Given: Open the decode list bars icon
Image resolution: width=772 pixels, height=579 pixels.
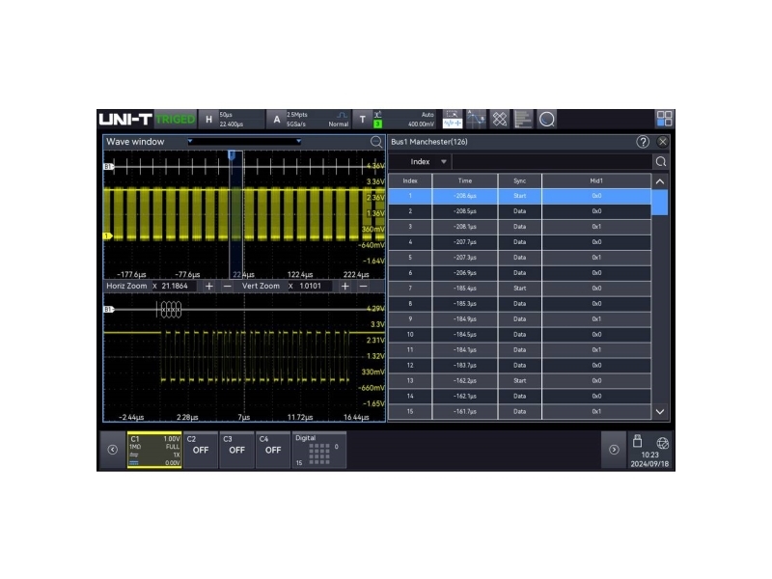Looking at the screenshot, I should (523, 119).
